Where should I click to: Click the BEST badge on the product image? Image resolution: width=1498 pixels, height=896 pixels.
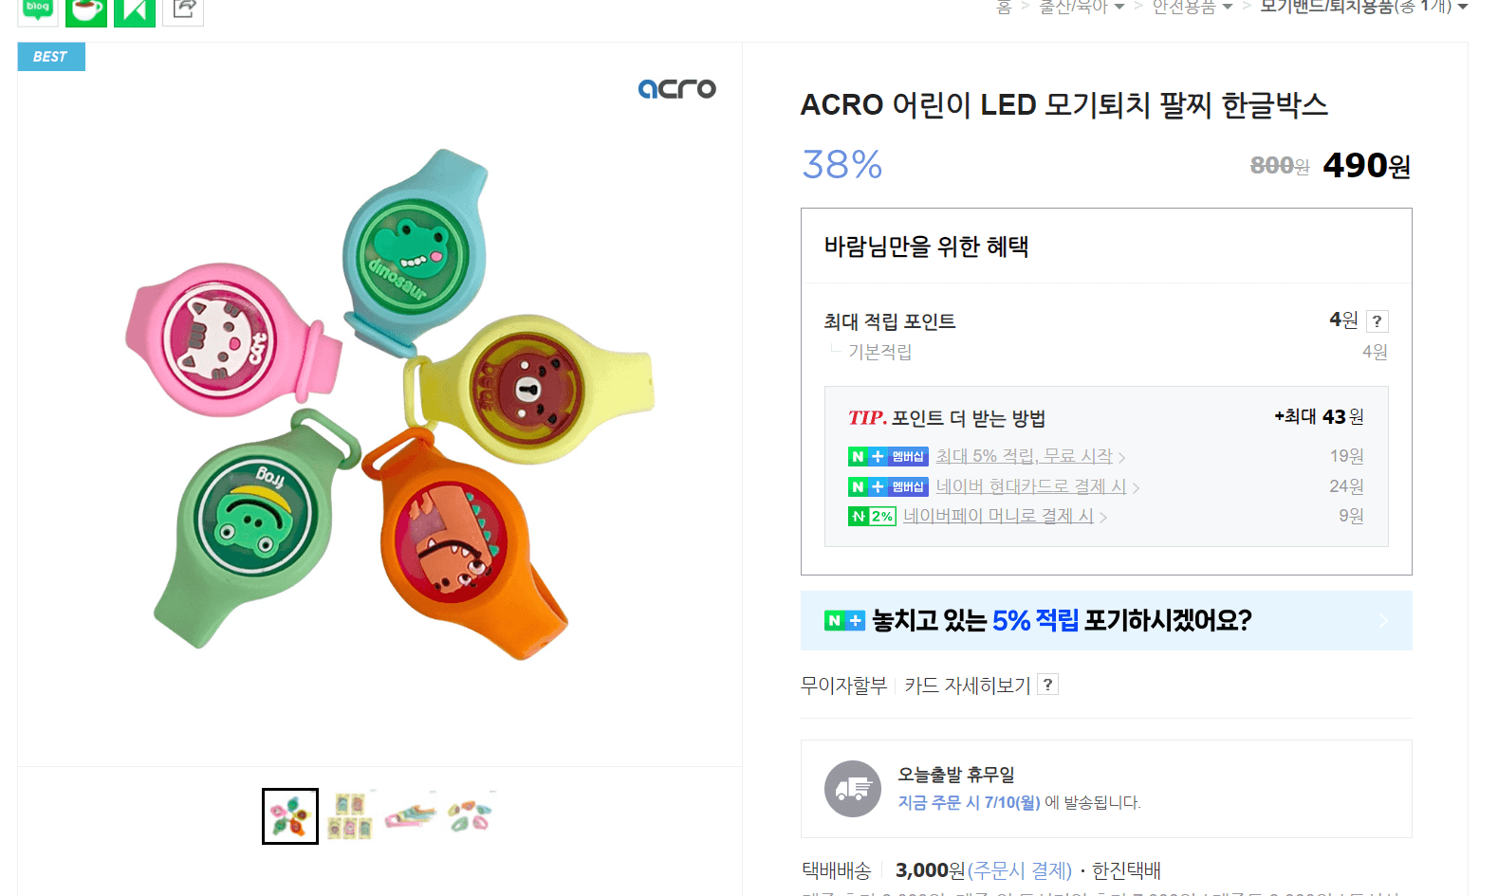tap(50, 56)
